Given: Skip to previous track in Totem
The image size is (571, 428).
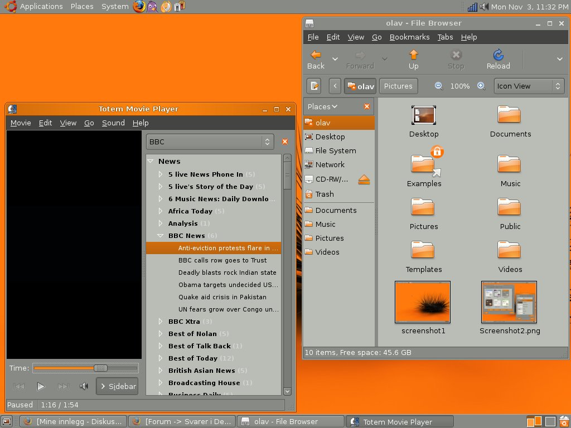Looking at the screenshot, I should pos(18,386).
